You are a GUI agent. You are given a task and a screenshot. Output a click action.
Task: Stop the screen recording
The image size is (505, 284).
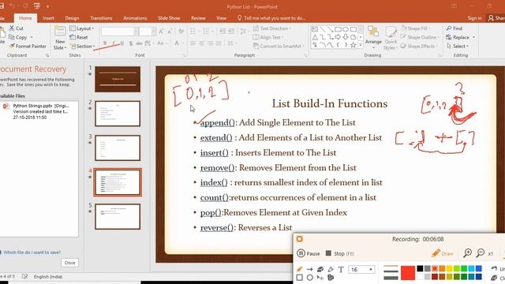(339, 253)
